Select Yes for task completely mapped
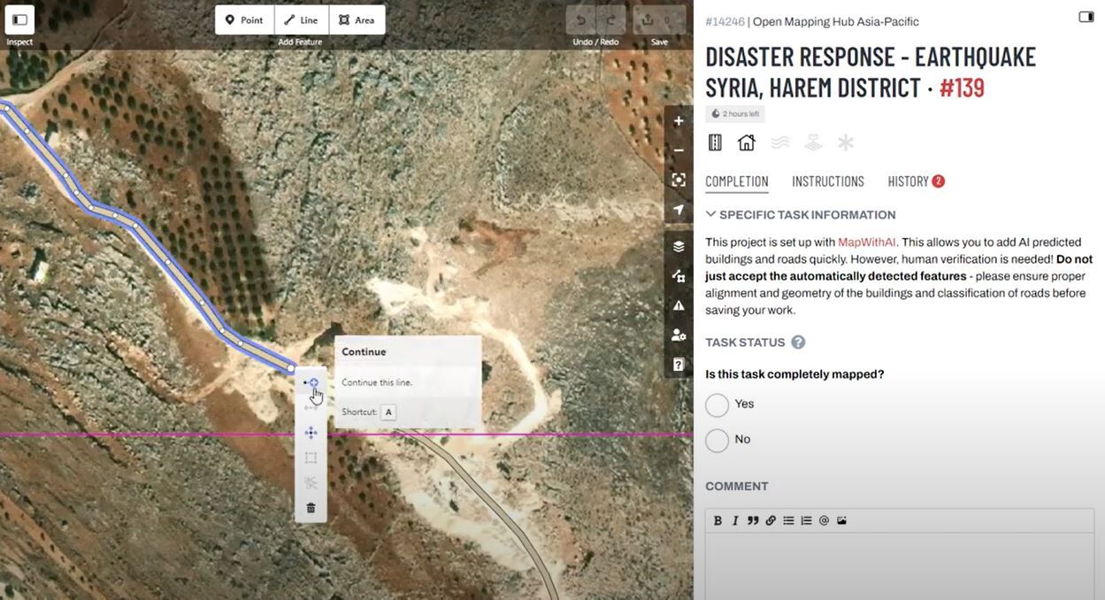The image size is (1105, 600). [717, 404]
